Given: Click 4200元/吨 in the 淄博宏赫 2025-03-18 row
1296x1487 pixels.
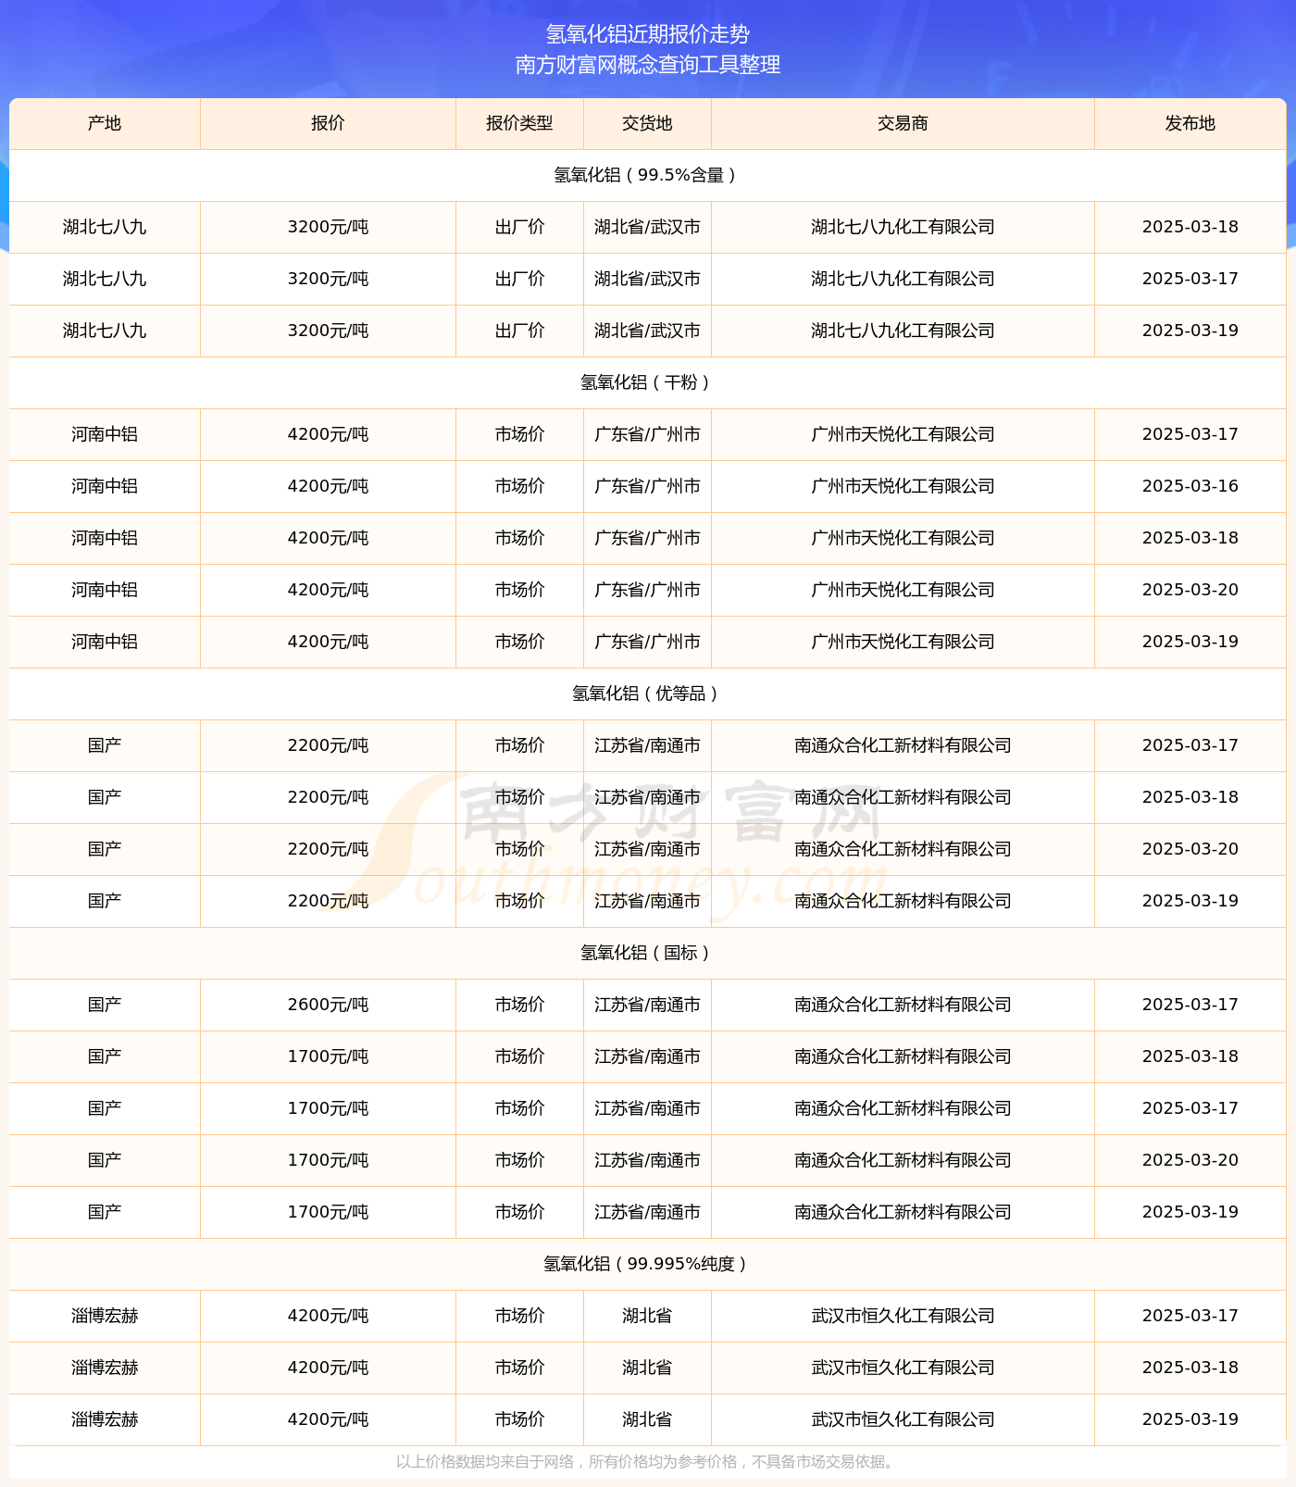Looking at the screenshot, I should 328,1368.
